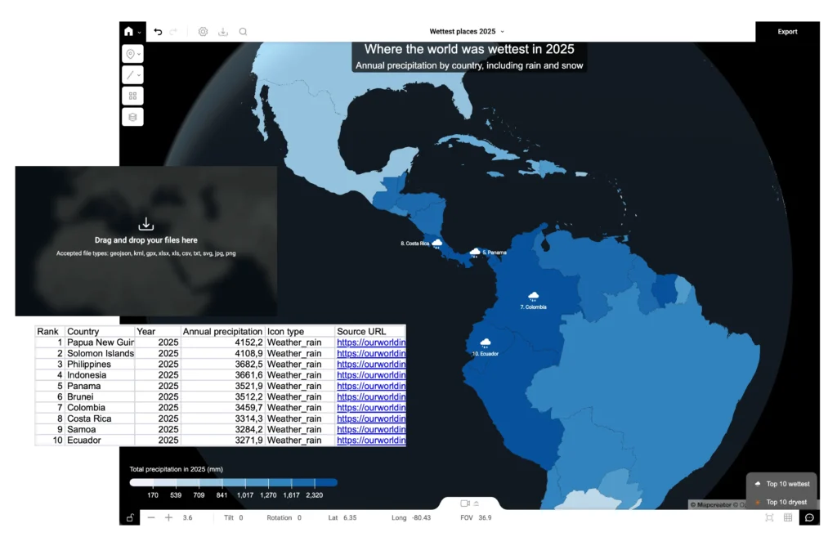Click the fit-to-frame icon bottom right
This screenshot has height=546, width=837.
769,517
